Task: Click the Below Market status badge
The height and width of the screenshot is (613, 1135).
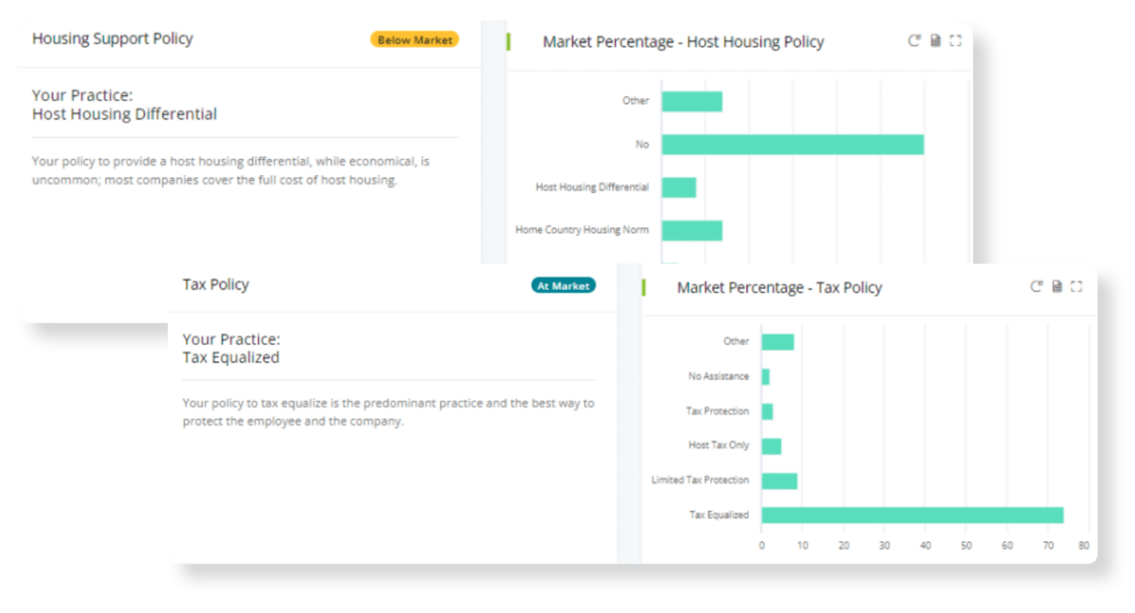Action: click(415, 40)
